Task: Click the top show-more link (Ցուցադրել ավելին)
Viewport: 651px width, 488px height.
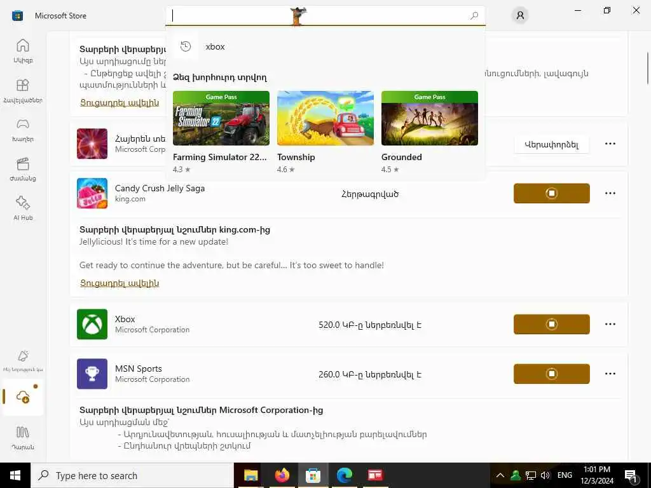Action: 120,102
